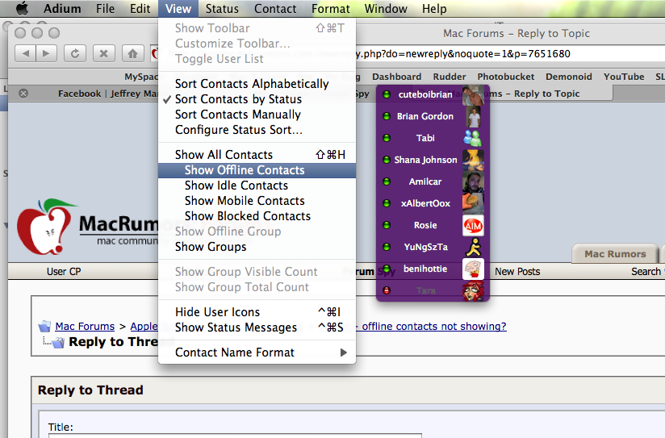This screenshot has height=438, width=665.
Task: Reload the page with the refresh icon
Action: coord(75,53)
